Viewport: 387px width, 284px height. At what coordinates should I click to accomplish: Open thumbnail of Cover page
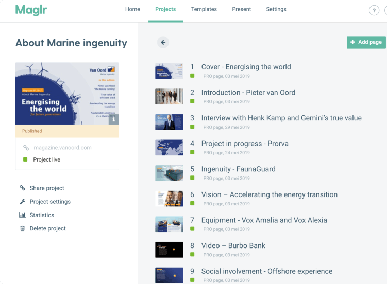point(170,71)
